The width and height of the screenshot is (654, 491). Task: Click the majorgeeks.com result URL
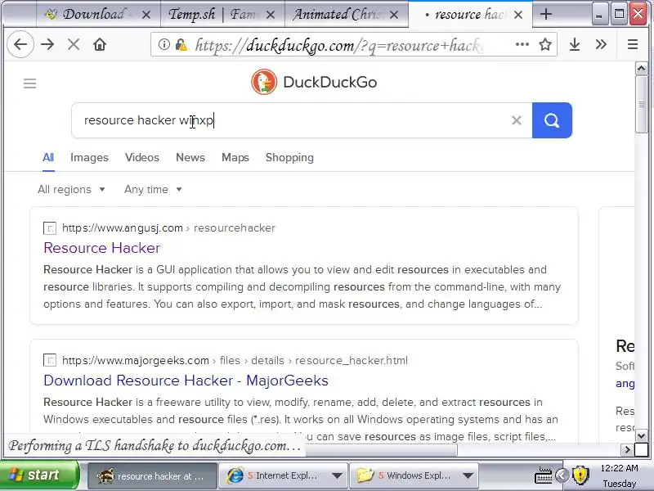[x=235, y=360]
